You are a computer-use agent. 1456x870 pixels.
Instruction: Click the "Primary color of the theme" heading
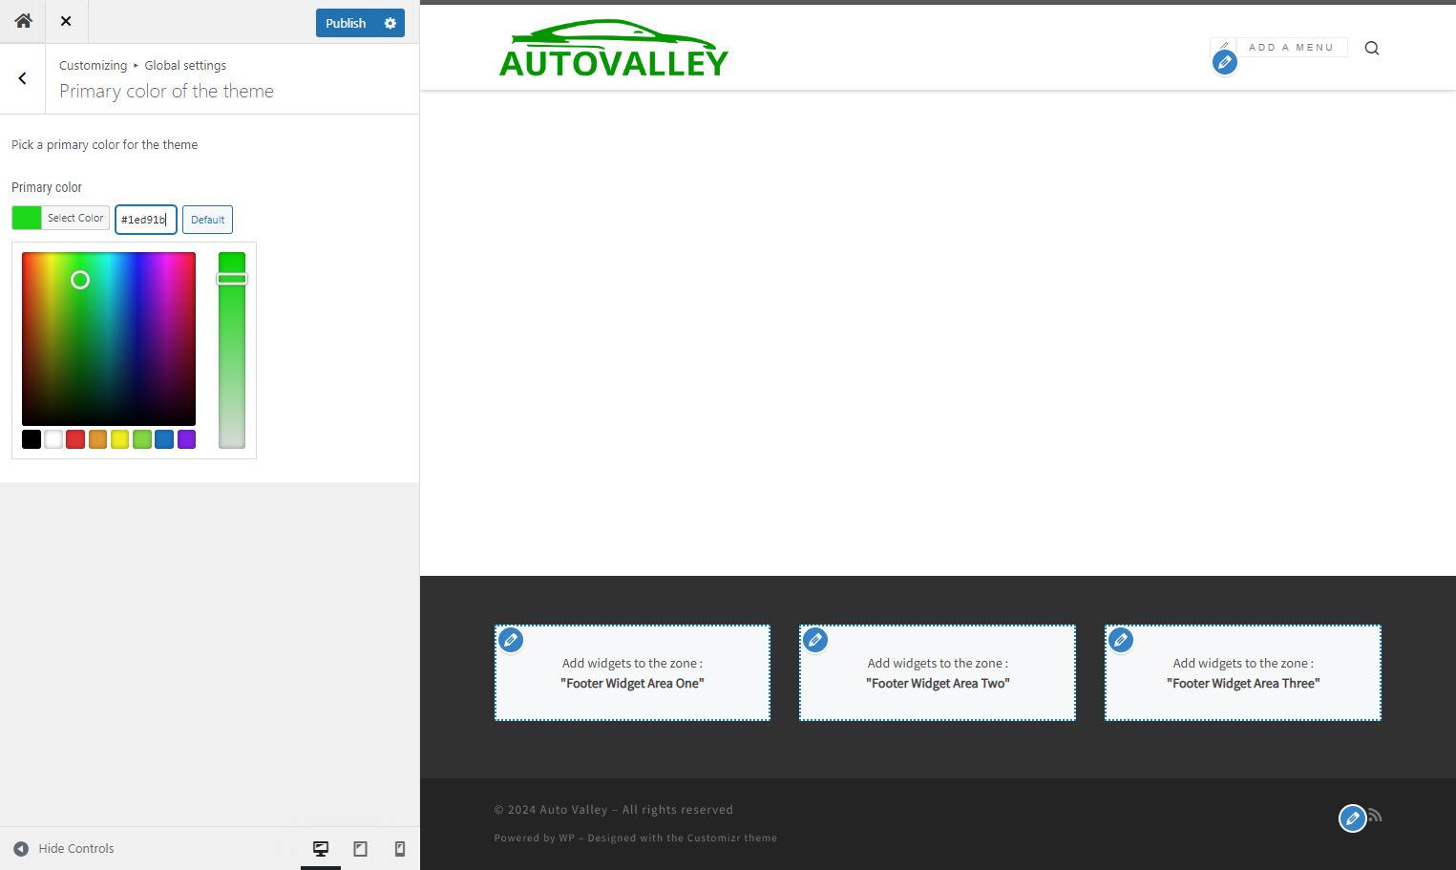[x=166, y=91]
